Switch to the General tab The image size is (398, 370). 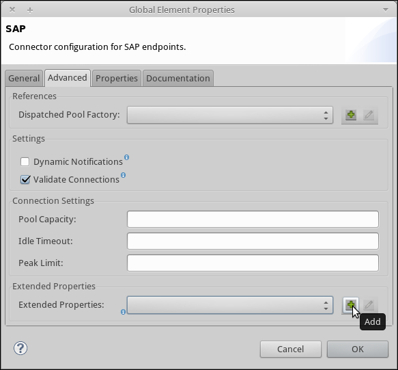point(24,79)
